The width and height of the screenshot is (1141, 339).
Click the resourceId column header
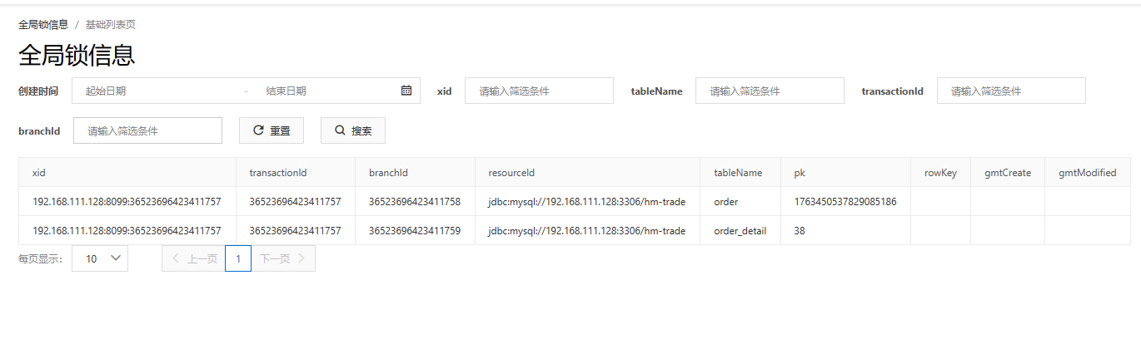511,173
